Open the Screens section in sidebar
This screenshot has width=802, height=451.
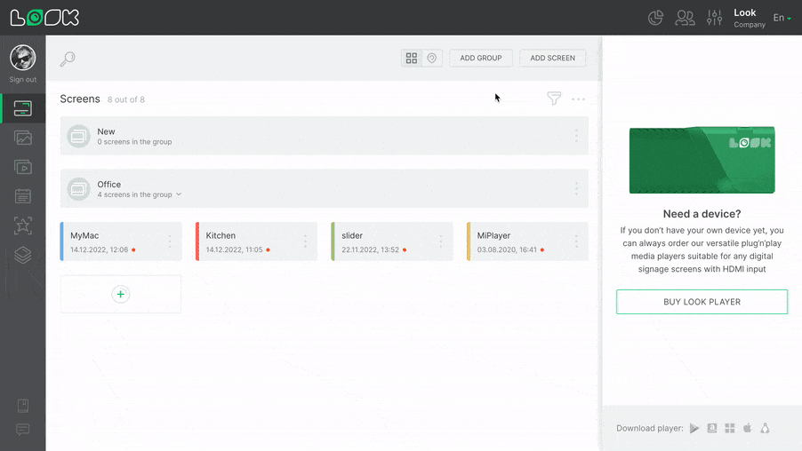(23, 108)
